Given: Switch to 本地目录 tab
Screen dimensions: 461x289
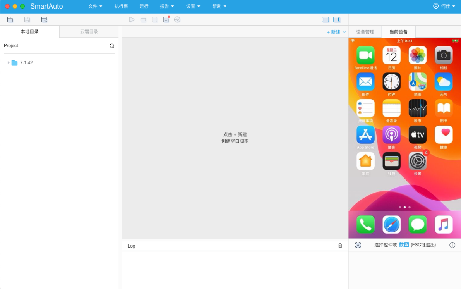Looking at the screenshot, I should point(30,31).
